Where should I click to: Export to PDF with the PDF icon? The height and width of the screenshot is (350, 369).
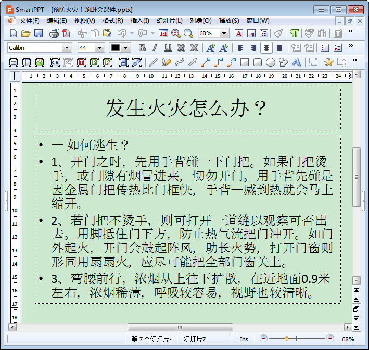(66, 33)
